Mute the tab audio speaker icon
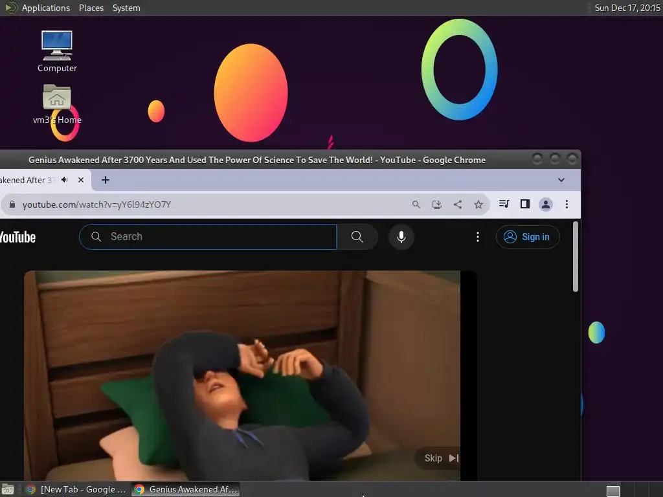The image size is (663, 497). [x=65, y=180]
